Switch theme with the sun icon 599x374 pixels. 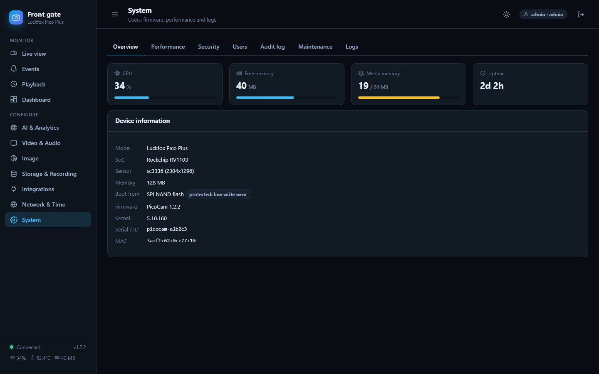tap(506, 15)
